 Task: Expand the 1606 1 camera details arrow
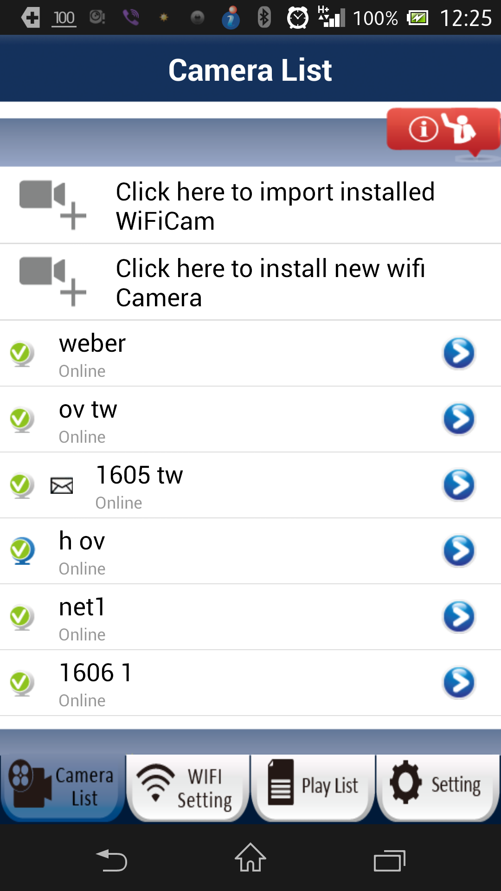coord(459,683)
